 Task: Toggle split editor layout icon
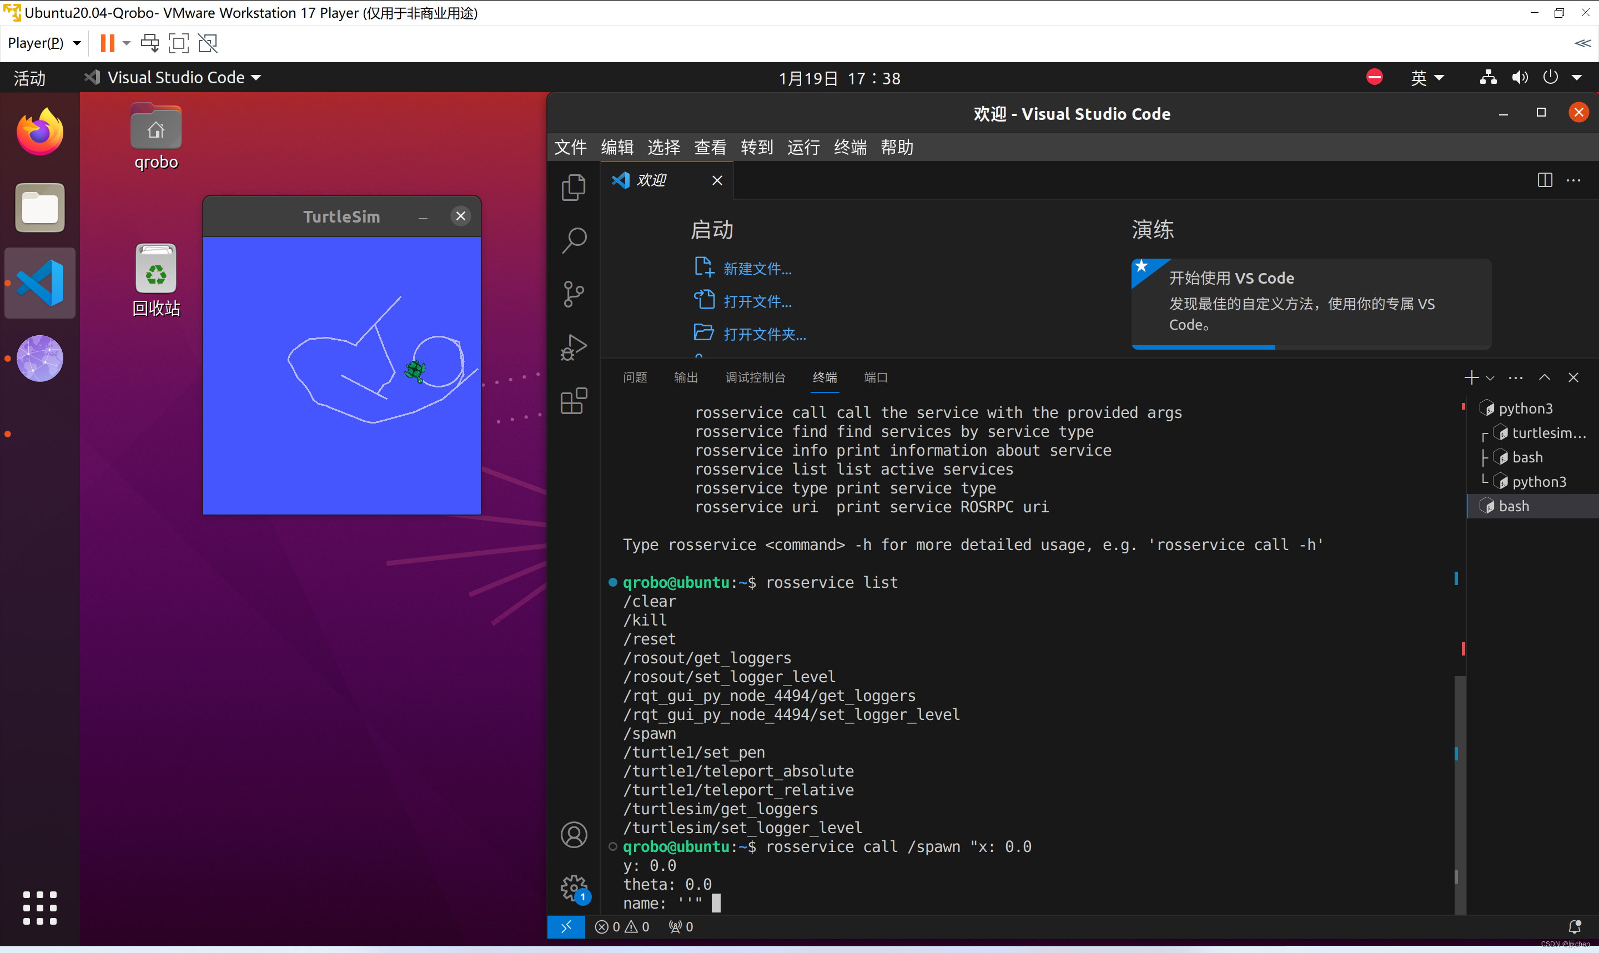(1545, 178)
